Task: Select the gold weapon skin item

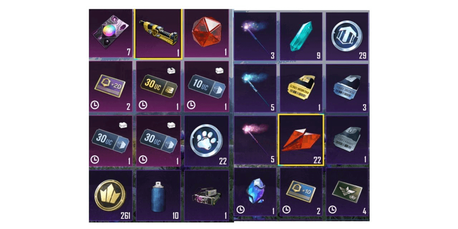Action: coord(158,34)
